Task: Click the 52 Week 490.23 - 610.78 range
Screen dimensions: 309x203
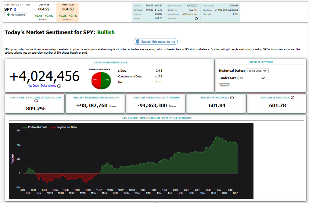Action: pyautogui.click(x=154, y=10)
